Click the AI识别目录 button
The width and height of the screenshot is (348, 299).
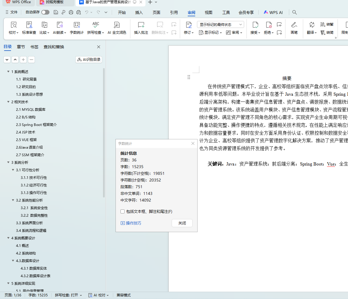pos(89,60)
